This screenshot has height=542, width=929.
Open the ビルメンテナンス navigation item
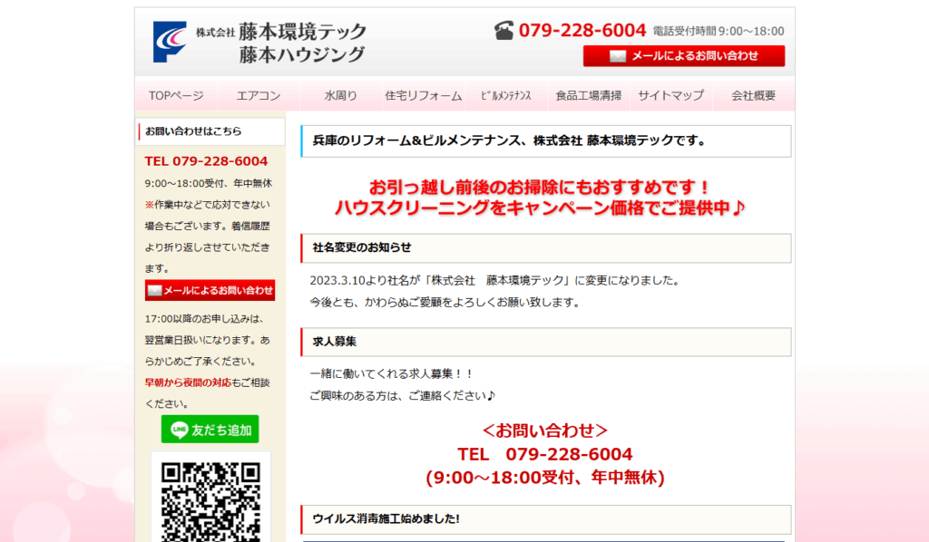pyautogui.click(x=506, y=94)
